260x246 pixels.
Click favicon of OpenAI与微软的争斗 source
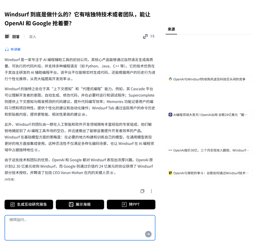(170, 173)
